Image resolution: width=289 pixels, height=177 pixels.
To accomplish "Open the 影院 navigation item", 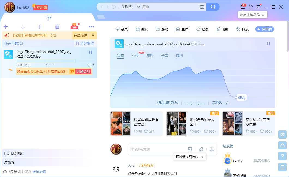I will tap(142, 29).
